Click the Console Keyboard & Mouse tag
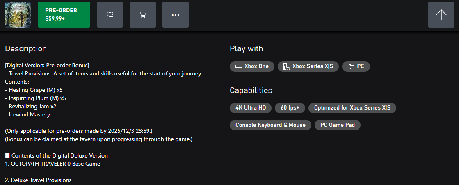The image size is (459, 185). point(270,125)
